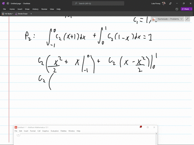The width and height of the screenshot is (194, 145).
Task: Open the Review ribbon tab
Action: 44,9
